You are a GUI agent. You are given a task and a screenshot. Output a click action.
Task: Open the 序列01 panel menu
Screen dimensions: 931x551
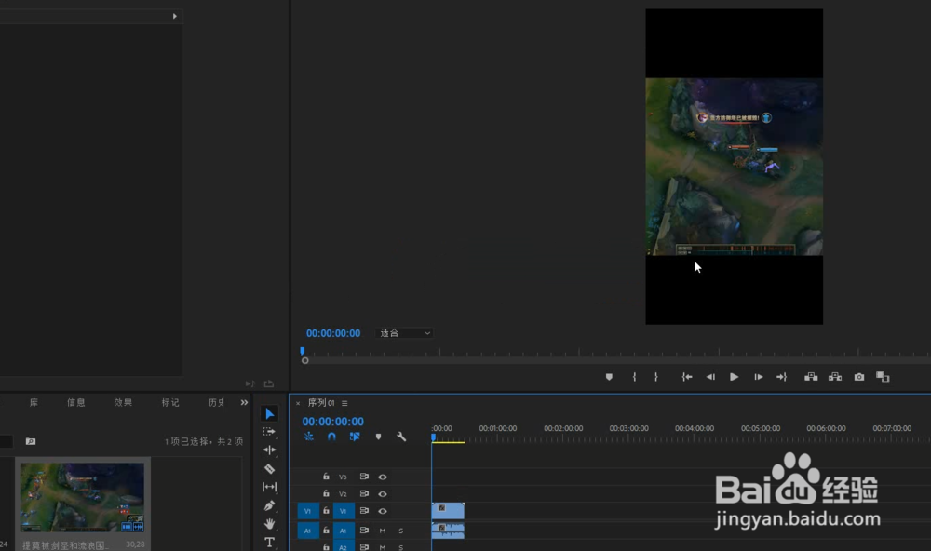pos(344,403)
